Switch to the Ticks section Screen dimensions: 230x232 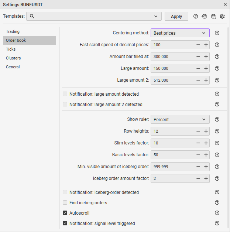[30, 49]
